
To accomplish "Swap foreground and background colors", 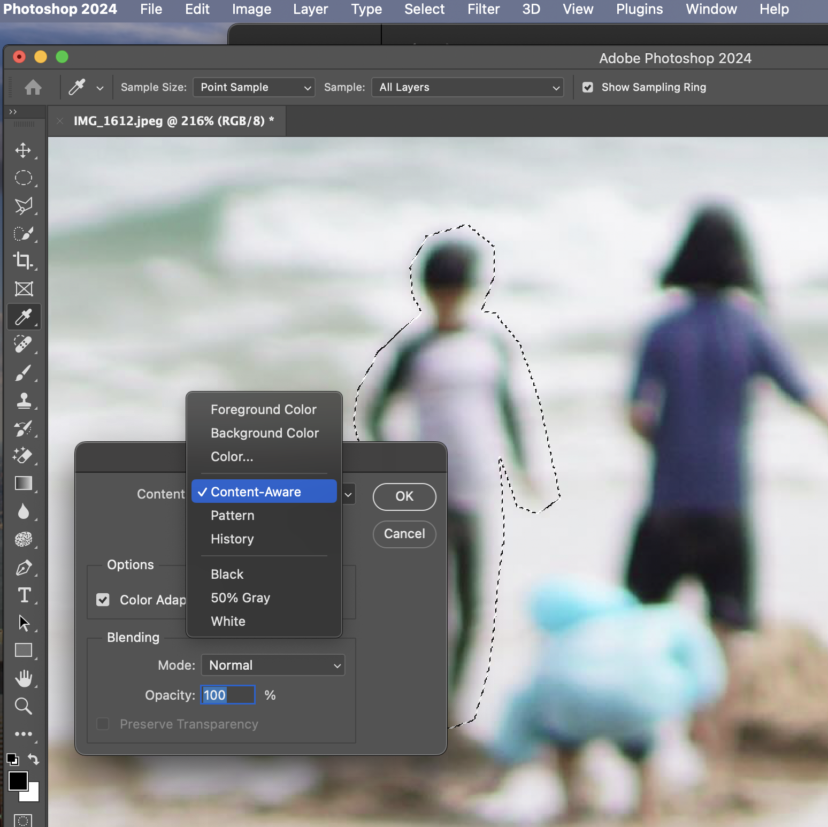I will 34,759.
